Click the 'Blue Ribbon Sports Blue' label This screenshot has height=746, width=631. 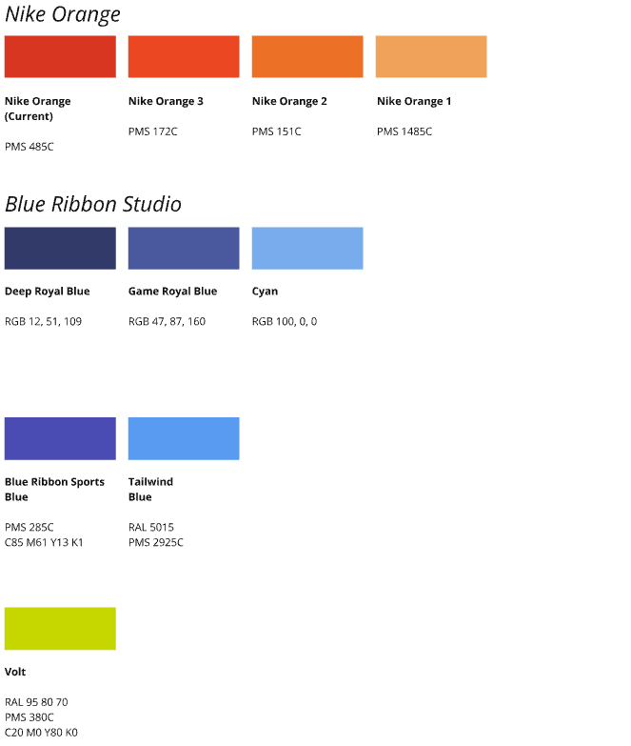(54, 489)
